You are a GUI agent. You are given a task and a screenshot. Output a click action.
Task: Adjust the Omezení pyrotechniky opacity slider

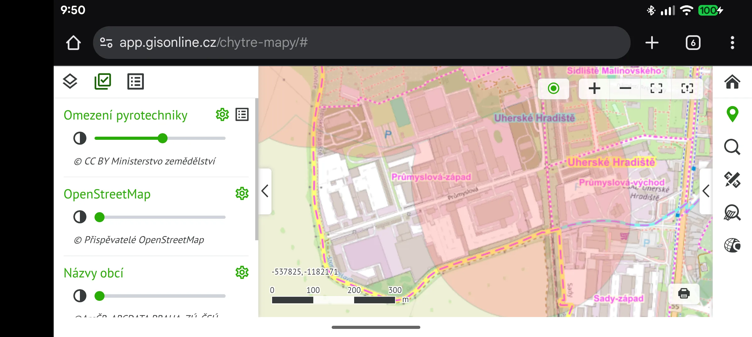coord(160,138)
